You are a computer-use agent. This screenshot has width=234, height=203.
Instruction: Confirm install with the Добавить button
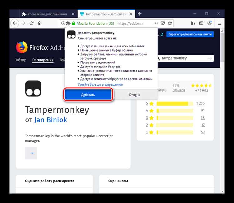pos(88,95)
